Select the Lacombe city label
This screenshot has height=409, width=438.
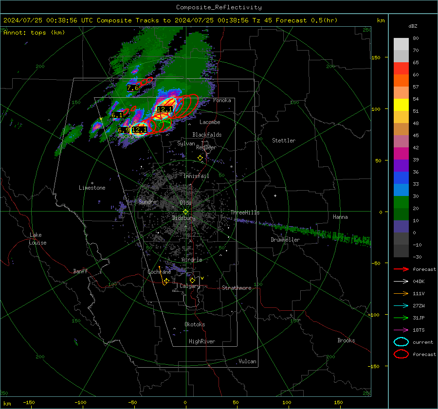point(210,122)
